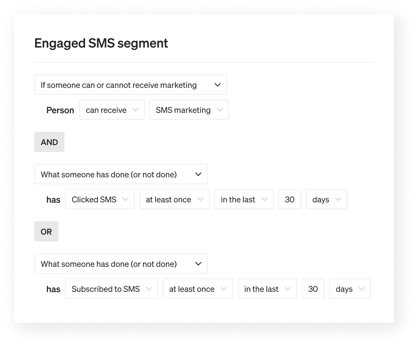Click the AND connector badge
This screenshot has width=416, height=345.
point(49,142)
